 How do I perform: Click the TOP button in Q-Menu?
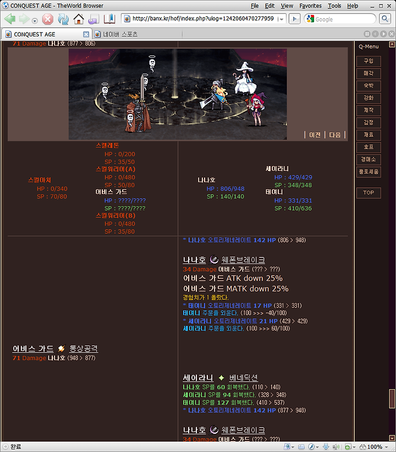[369, 192]
